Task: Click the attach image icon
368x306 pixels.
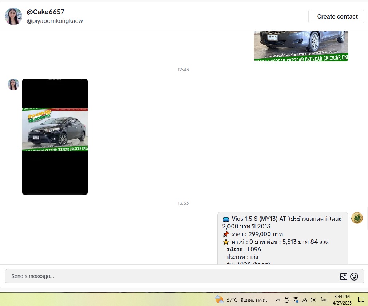Action: pyautogui.click(x=343, y=277)
